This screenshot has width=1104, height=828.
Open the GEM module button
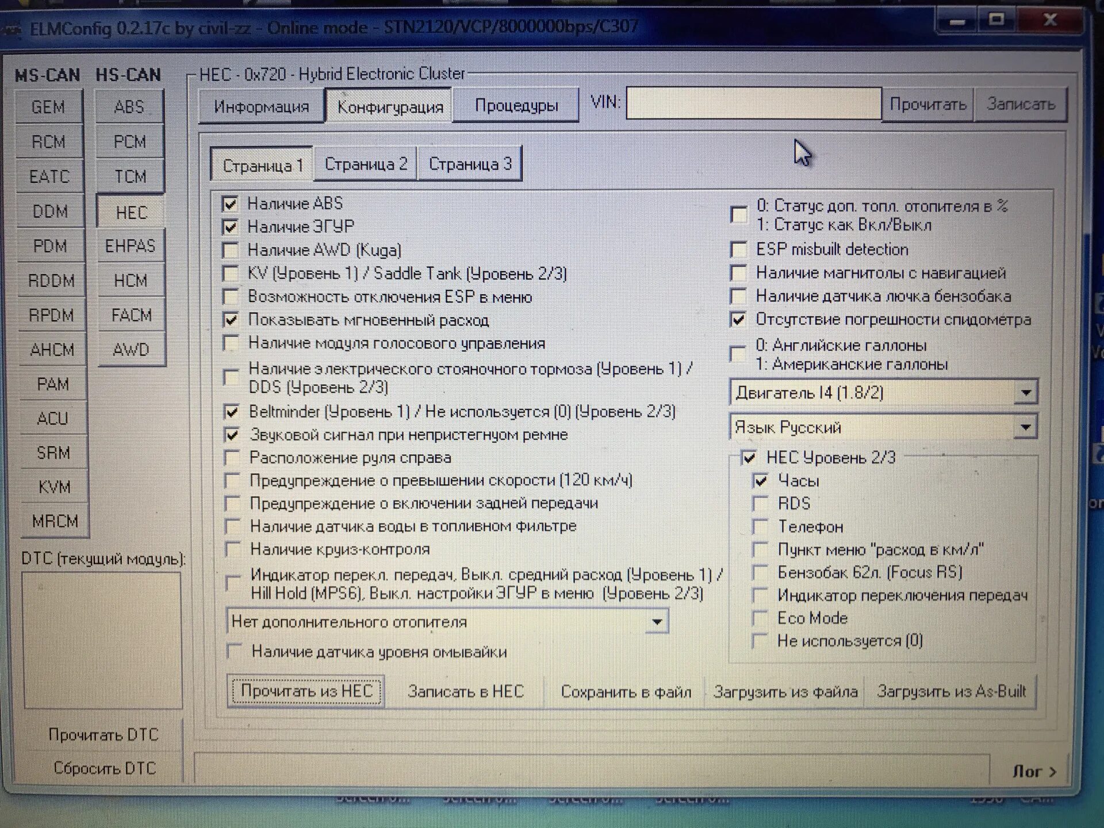(48, 107)
